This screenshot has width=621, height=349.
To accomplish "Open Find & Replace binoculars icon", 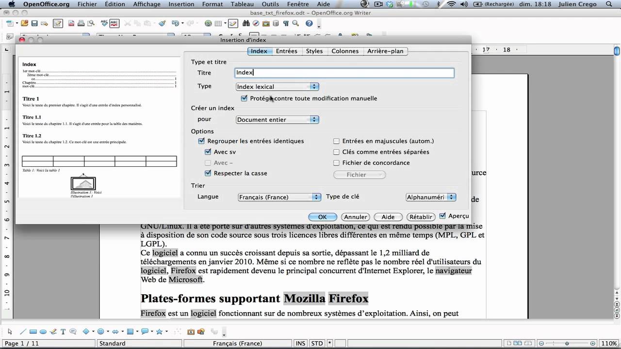I will tap(246, 23).
